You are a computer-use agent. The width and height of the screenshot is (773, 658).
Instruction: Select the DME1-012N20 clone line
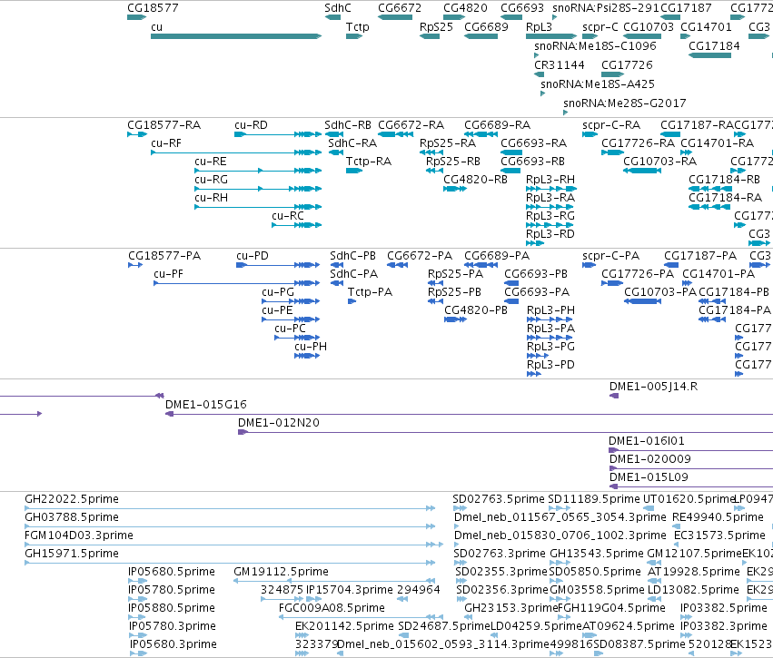[505, 432]
